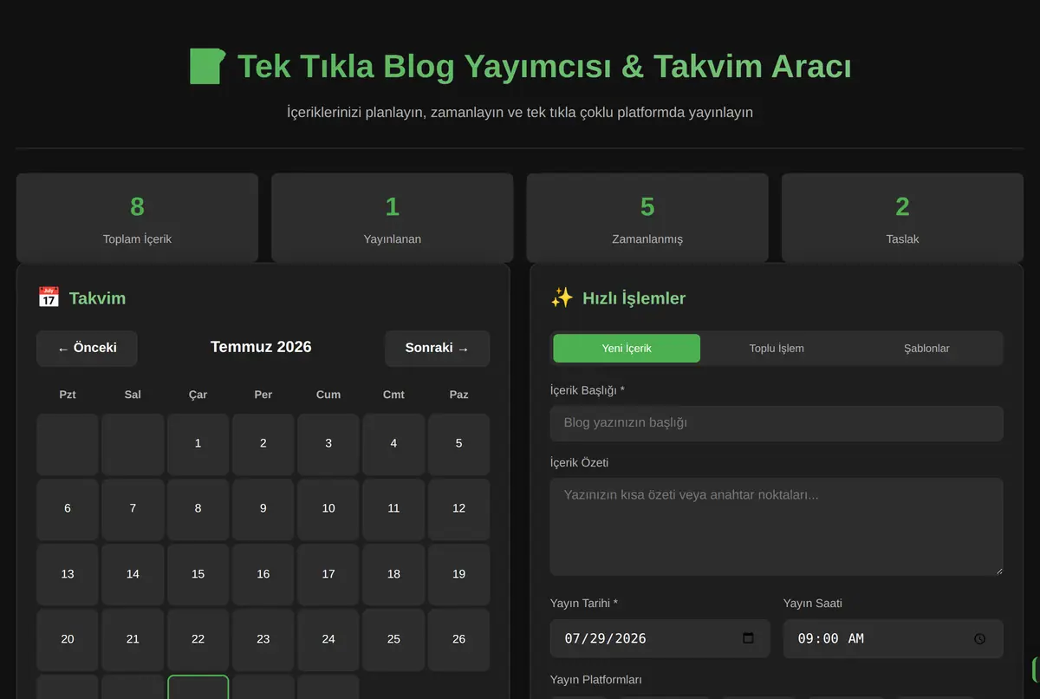Select calendar day 1
Screen dimensions: 1040x699
click(198, 444)
